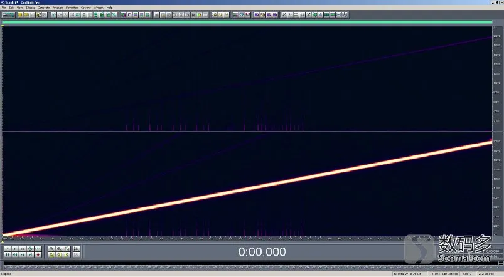The image size is (504, 277).
Task: Click the Go to Beginning button
Action: (7, 254)
